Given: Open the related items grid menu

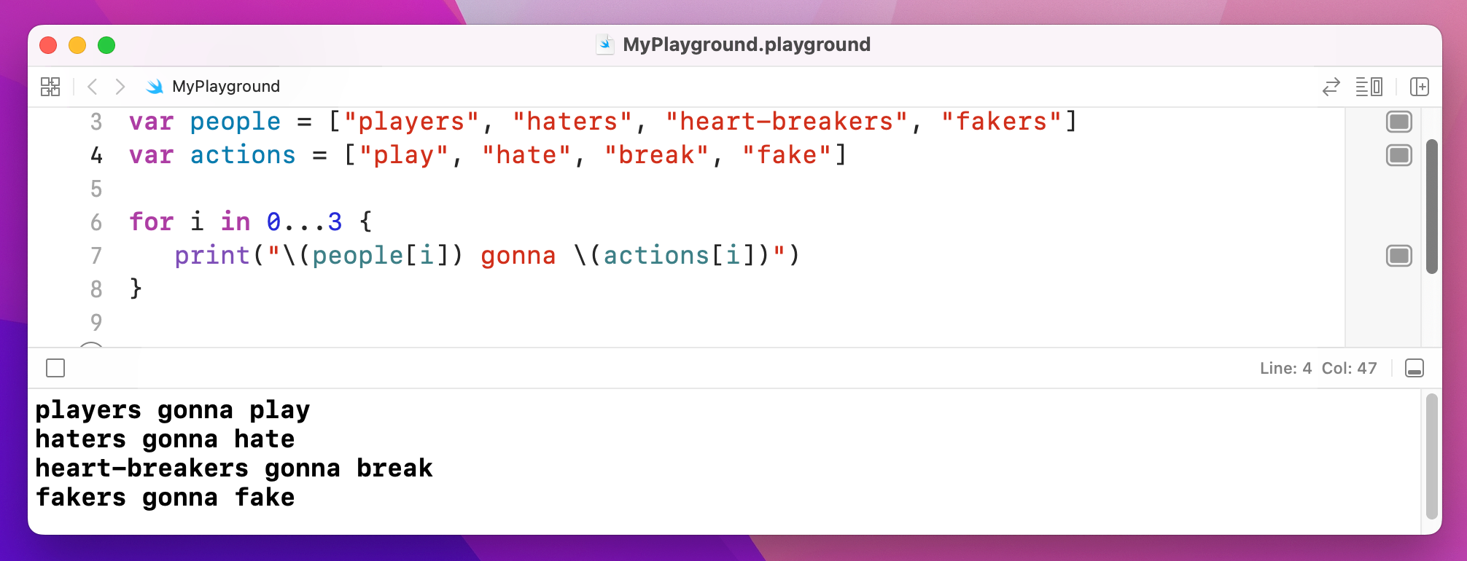Looking at the screenshot, I should 50,87.
